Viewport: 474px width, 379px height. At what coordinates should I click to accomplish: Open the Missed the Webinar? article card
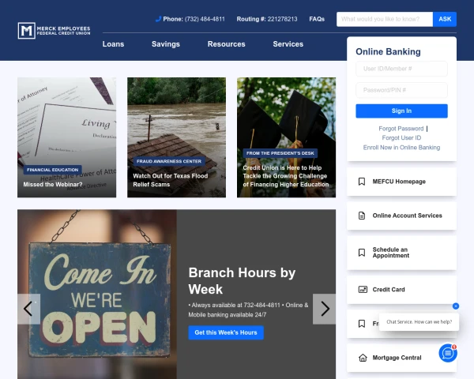(66, 137)
